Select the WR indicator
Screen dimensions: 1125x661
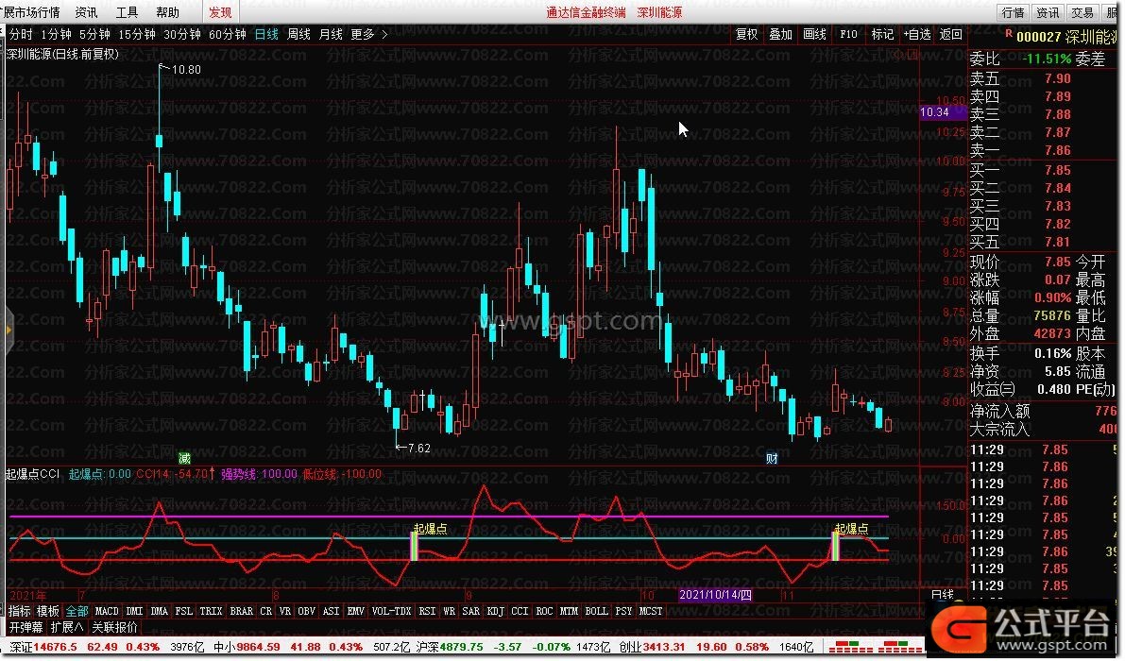pyautogui.click(x=449, y=612)
